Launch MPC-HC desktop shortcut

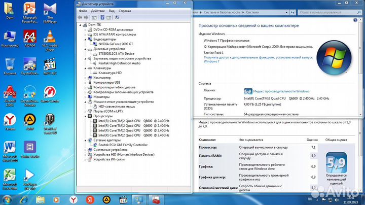(x=50, y=66)
